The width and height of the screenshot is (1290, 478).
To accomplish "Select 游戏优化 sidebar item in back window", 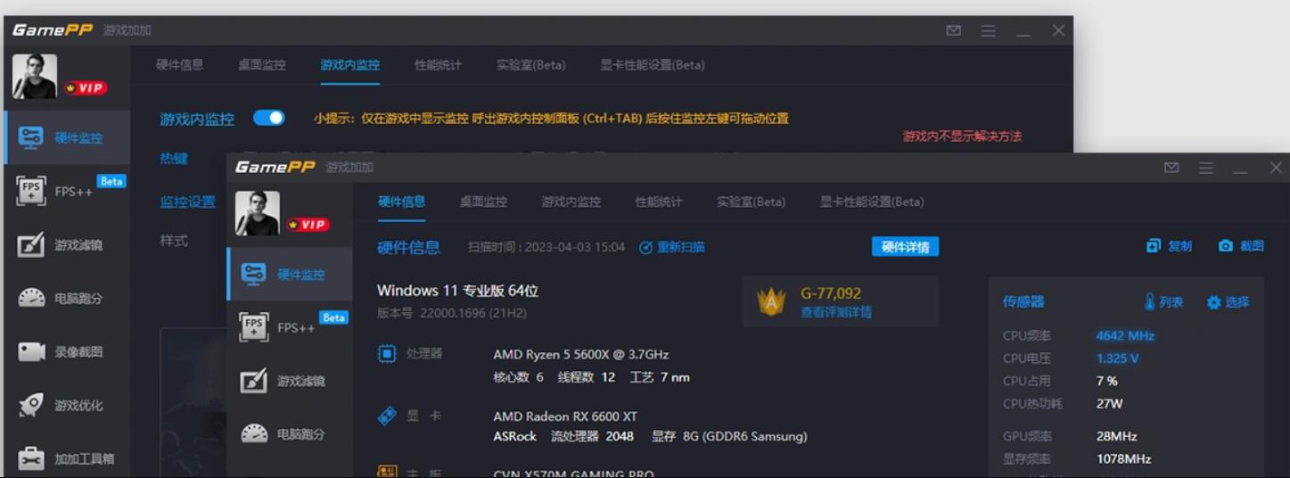I will point(67,405).
